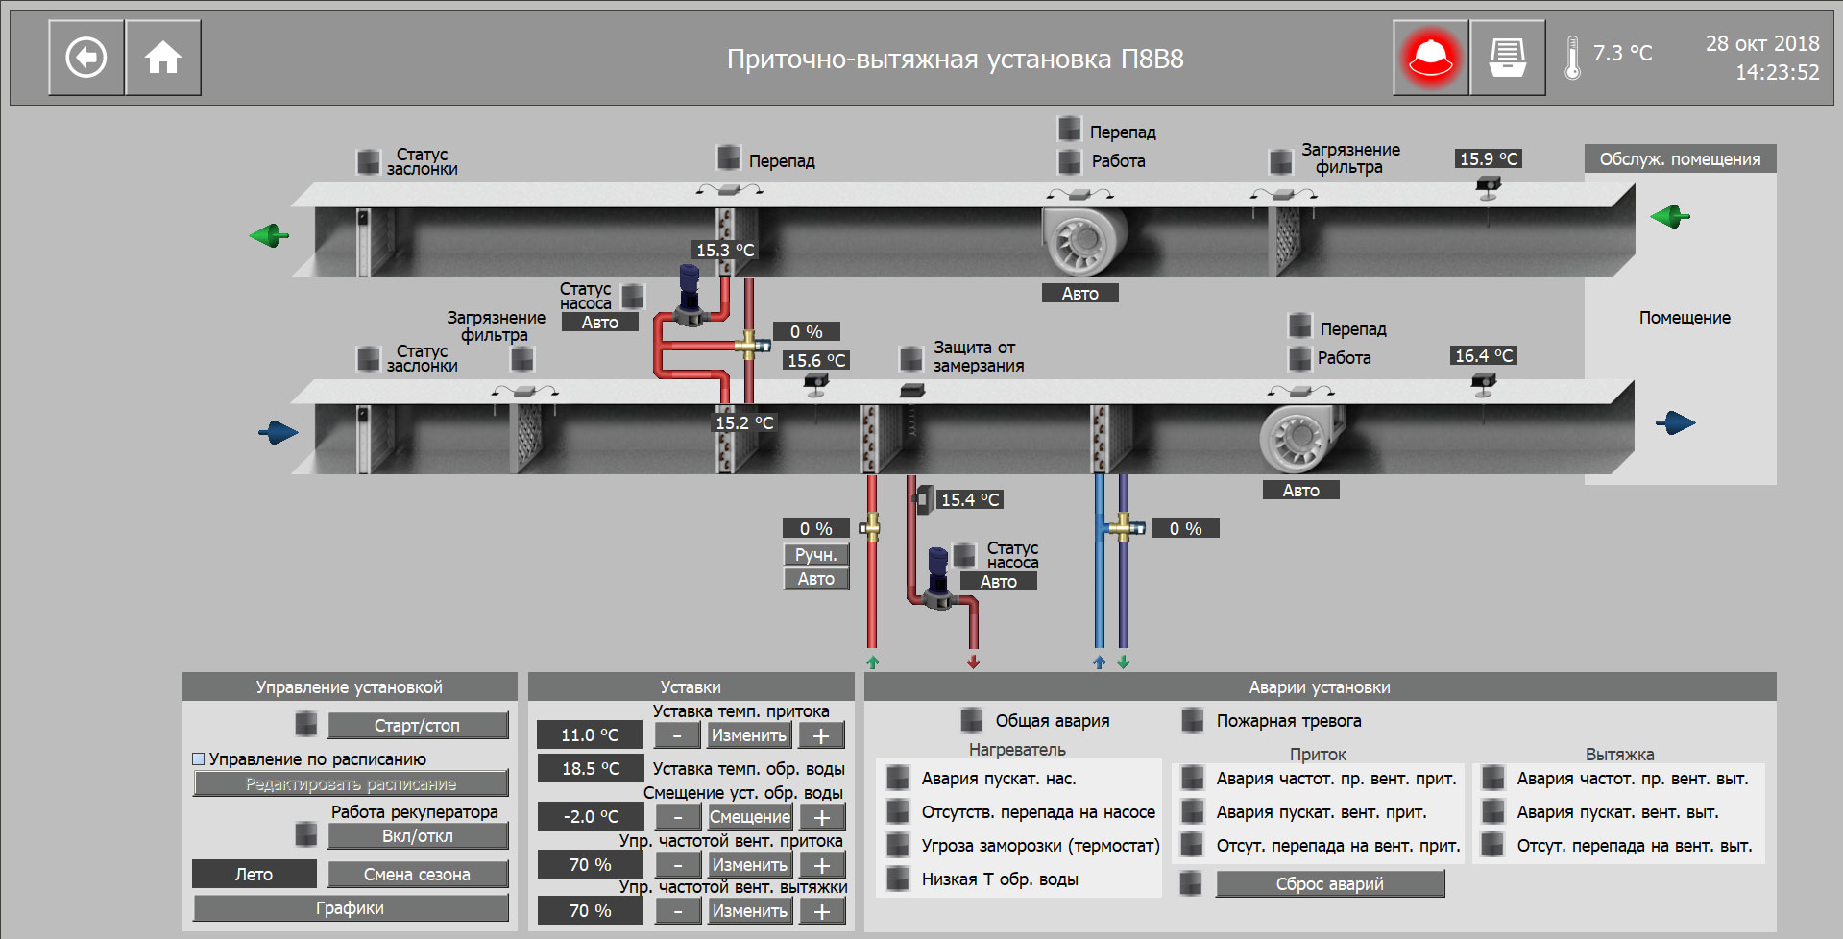This screenshot has width=1843, height=939.
Task: Decrease supply fan frequency with minus
Action: coord(678,865)
